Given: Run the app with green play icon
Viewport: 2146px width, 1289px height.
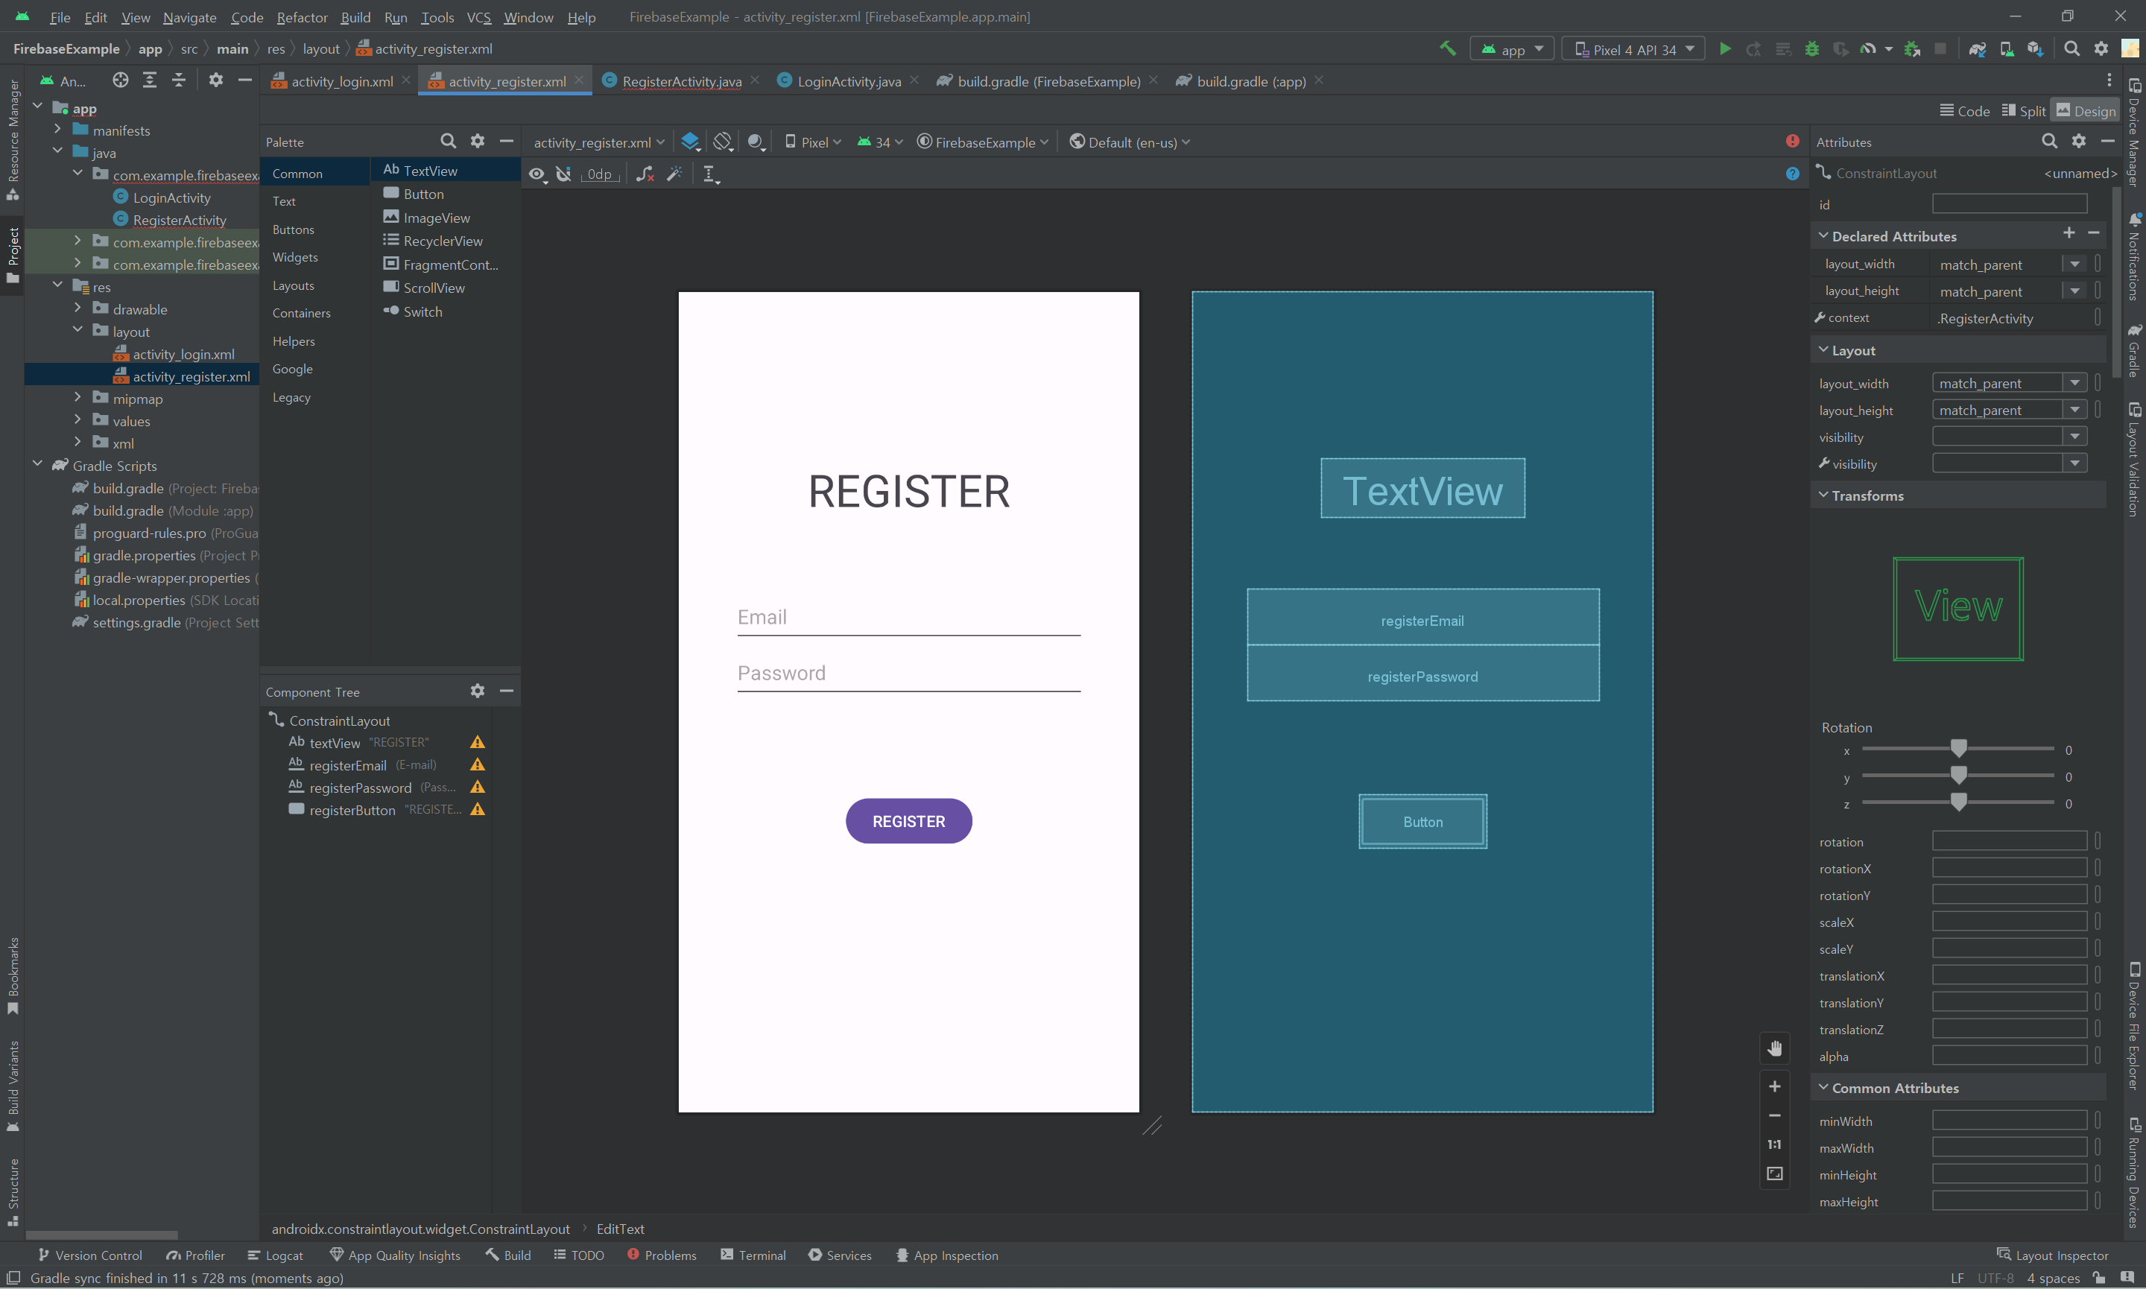Looking at the screenshot, I should click(x=1725, y=48).
